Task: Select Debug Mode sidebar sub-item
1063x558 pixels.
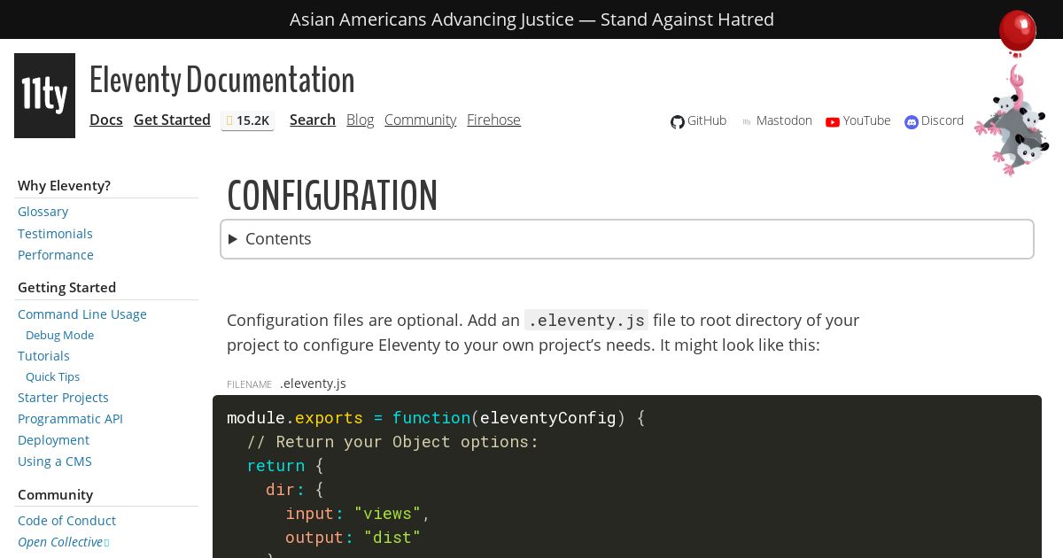Action: click(59, 336)
